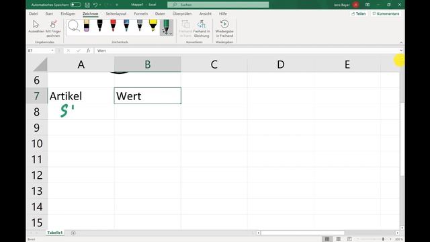Switch to Page Layout view icon
Image resolution: width=430 pixels, height=242 pixels.
pos(338,239)
